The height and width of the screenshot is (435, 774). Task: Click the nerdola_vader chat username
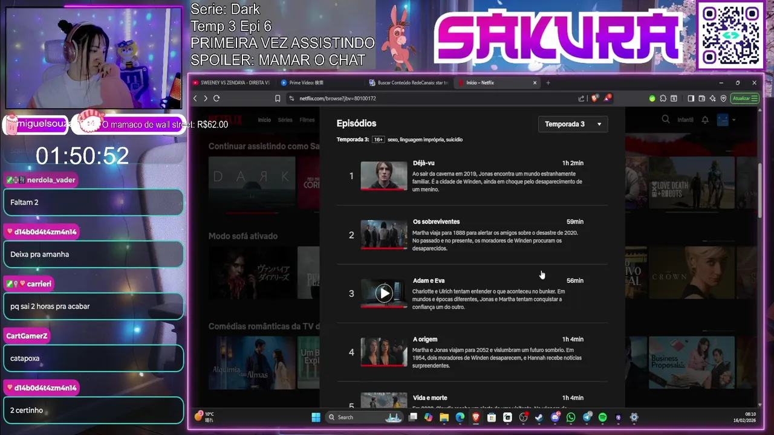51,180
